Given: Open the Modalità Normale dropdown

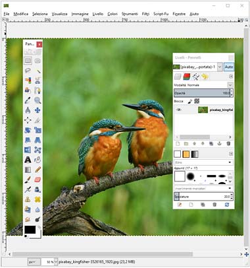Looking at the screenshot, I should 230,85.
